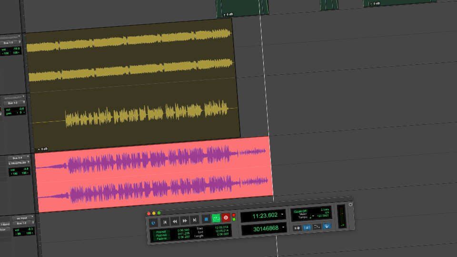457x257 pixels.
Task: Toggle the MIDI Merge button
Action: (317, 227)
